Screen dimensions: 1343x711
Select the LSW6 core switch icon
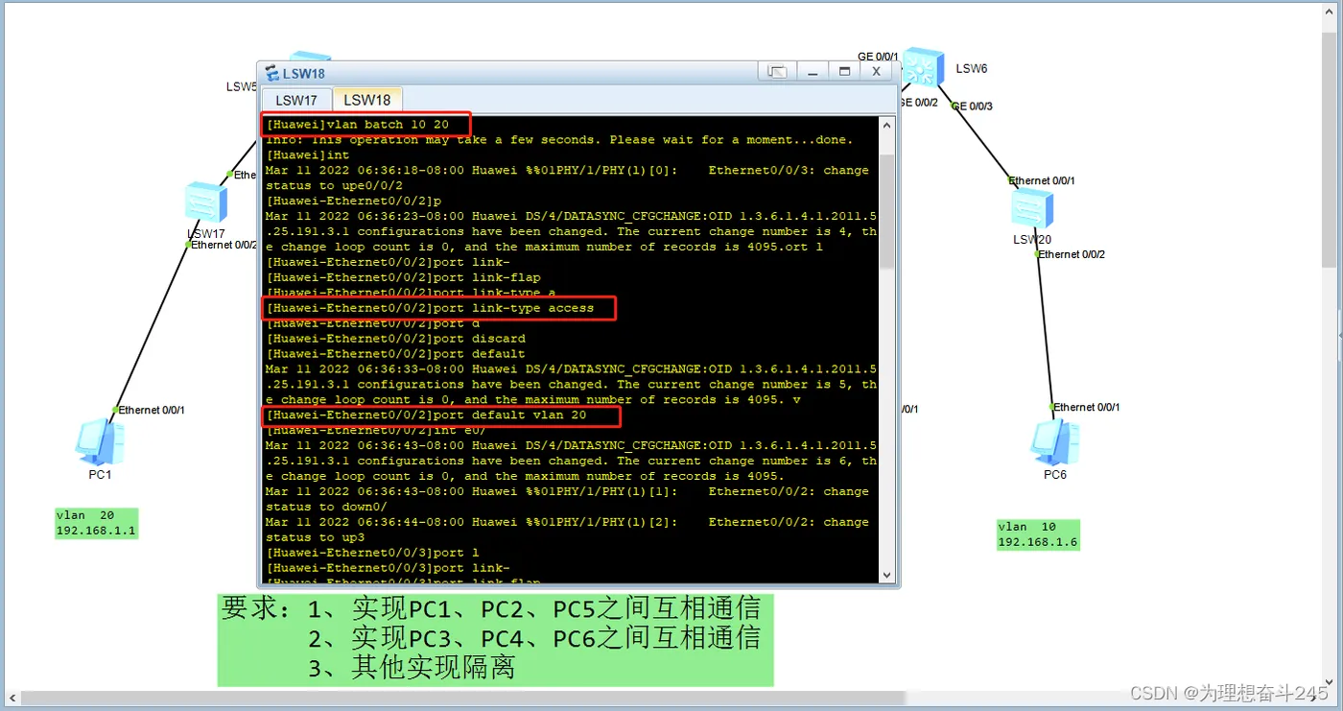point(923,67)
